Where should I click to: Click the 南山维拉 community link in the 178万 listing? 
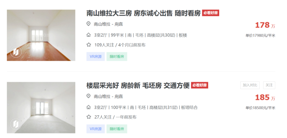[x=102, y=24]
